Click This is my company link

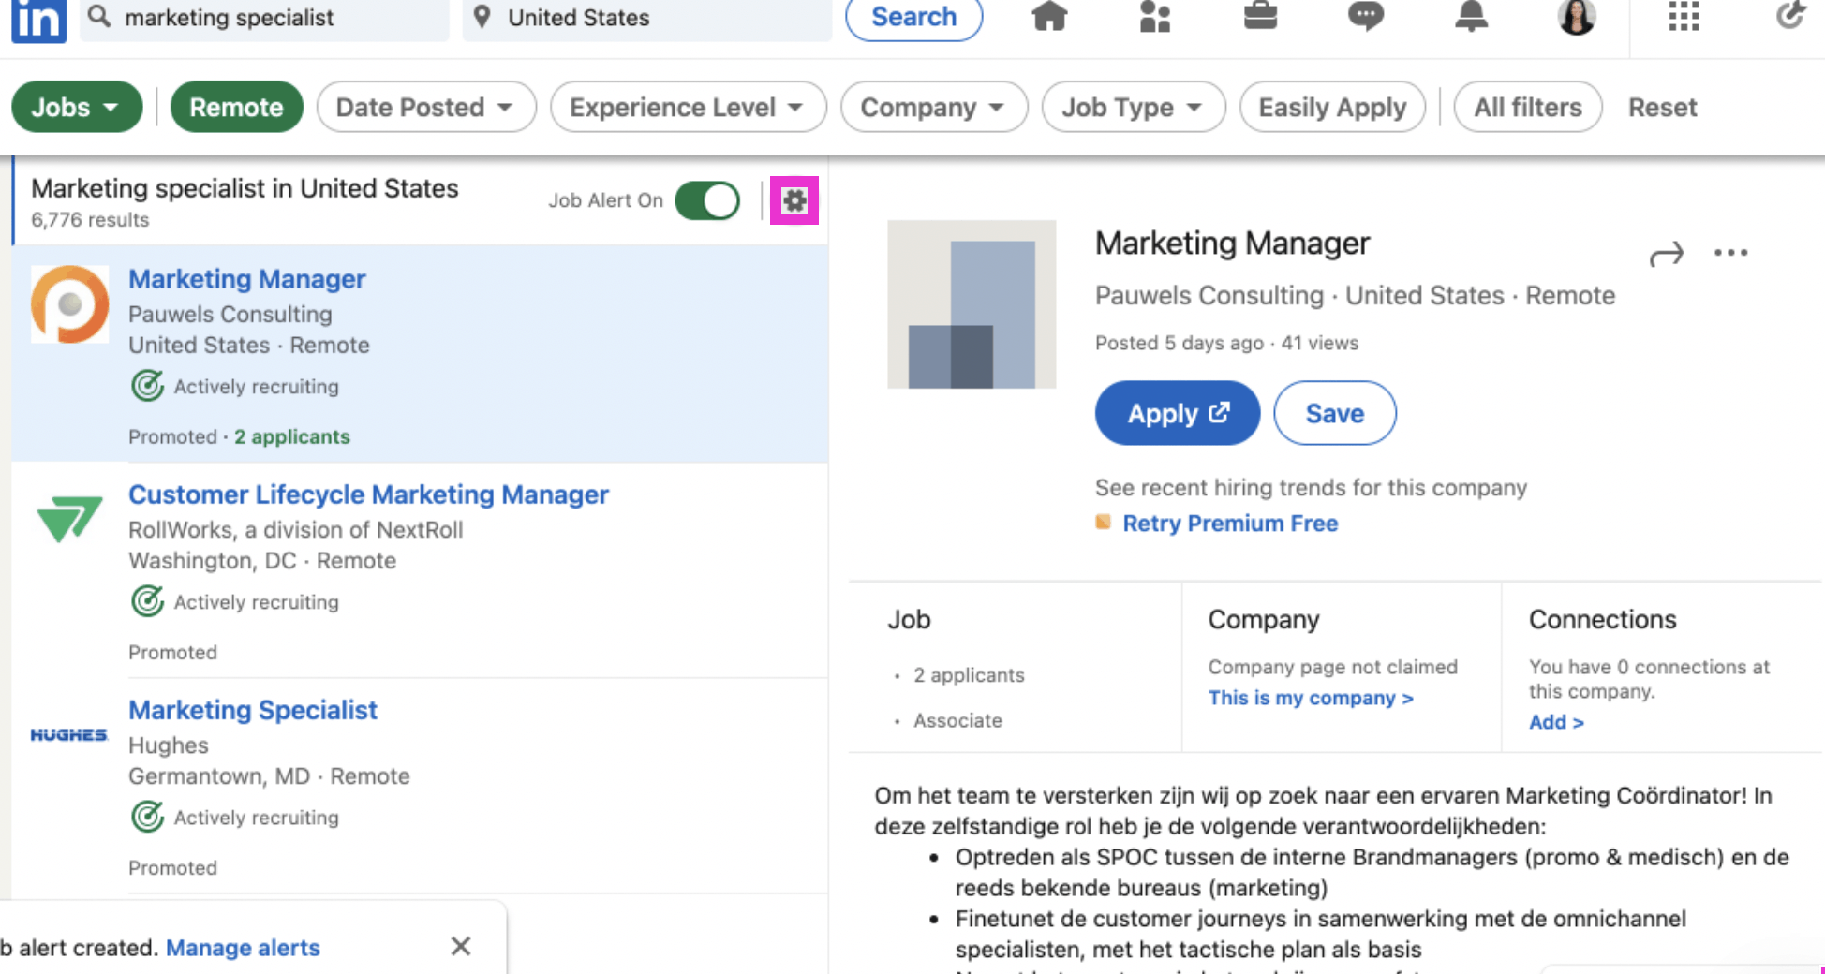pyautogui.click(x=1311, y=698)
